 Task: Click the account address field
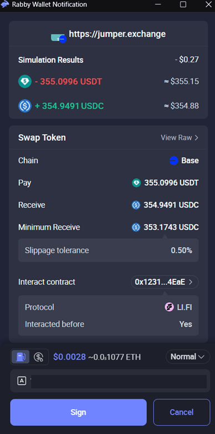pyautogui.click(x=110, y=381)
